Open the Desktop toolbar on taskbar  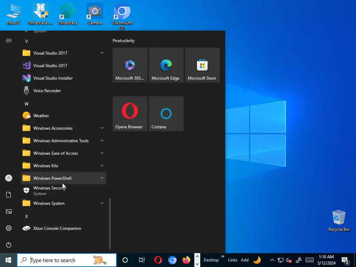pyautogui.click(x=211, y=260)
